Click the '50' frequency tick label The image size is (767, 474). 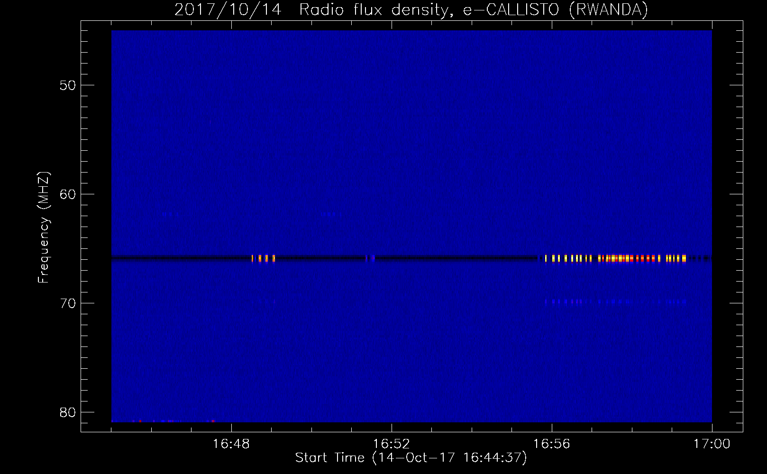click(x=68, y=85)
